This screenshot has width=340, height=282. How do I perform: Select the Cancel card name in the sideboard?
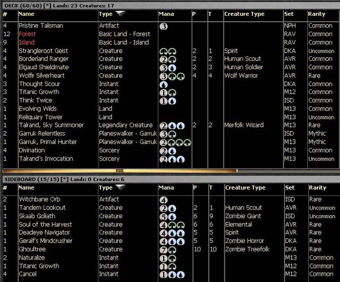coord(28,274)
